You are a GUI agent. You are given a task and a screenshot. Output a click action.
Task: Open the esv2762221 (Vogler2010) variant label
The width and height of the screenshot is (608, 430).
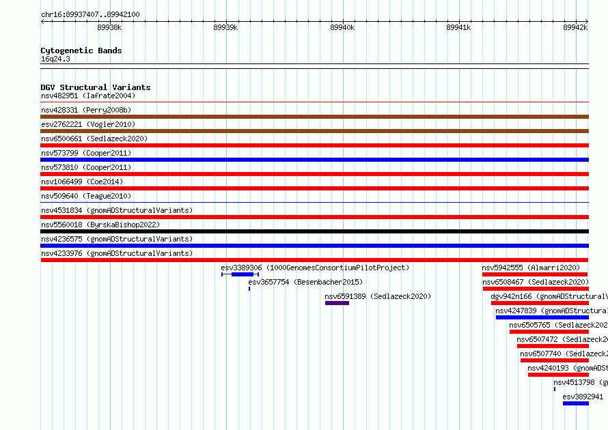[x=88, y=124]
